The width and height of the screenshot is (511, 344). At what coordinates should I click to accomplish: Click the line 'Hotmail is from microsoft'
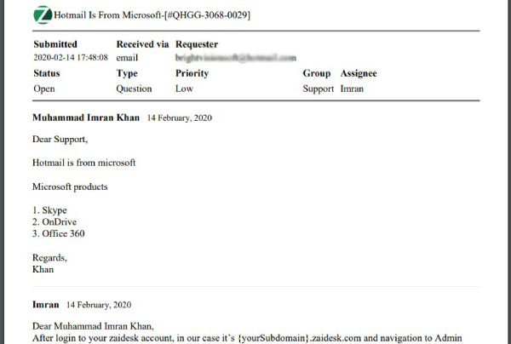click(83, 163)
